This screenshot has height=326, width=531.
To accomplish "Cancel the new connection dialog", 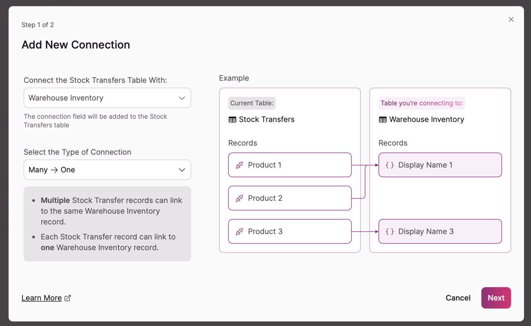I will coord(458,298).
